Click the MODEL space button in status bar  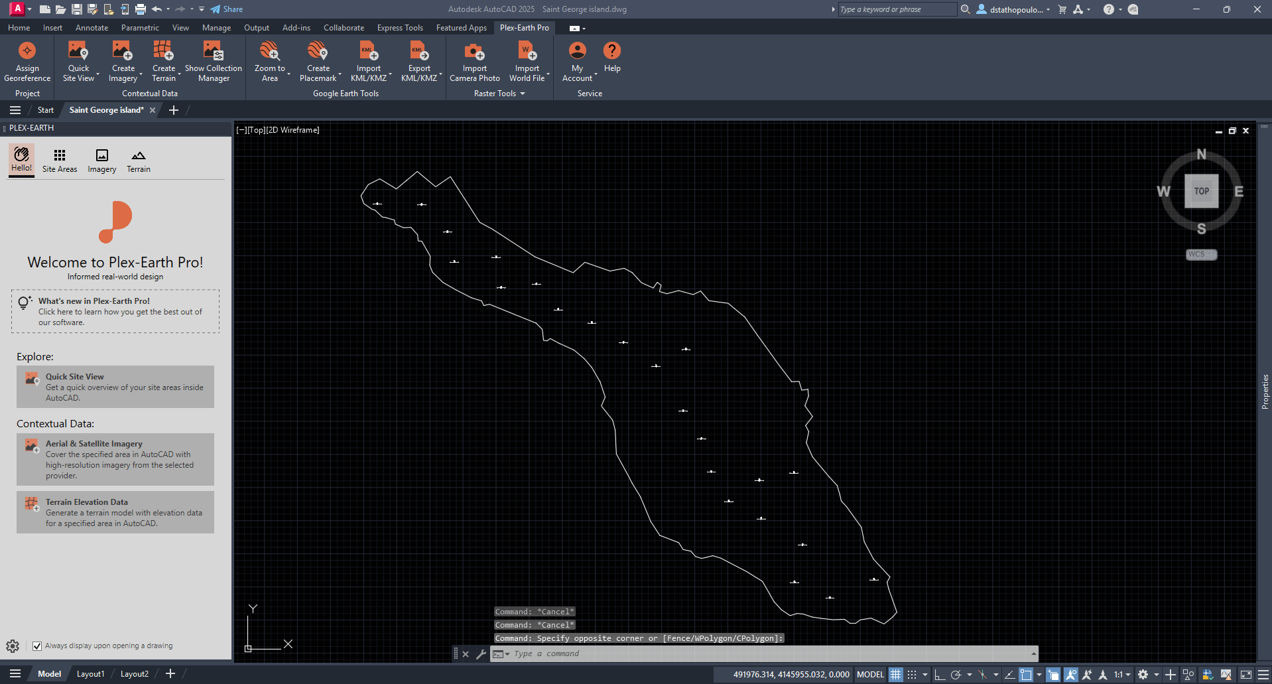pos(870,675)
